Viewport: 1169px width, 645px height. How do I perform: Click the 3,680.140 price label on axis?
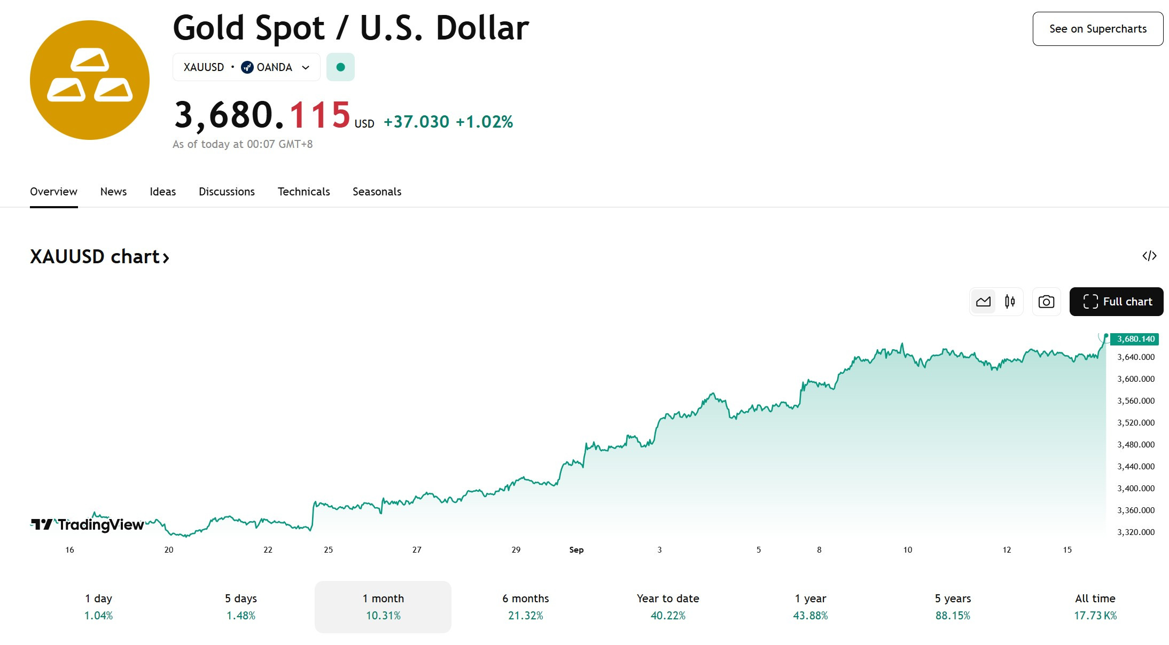[x=1135, y=339]
